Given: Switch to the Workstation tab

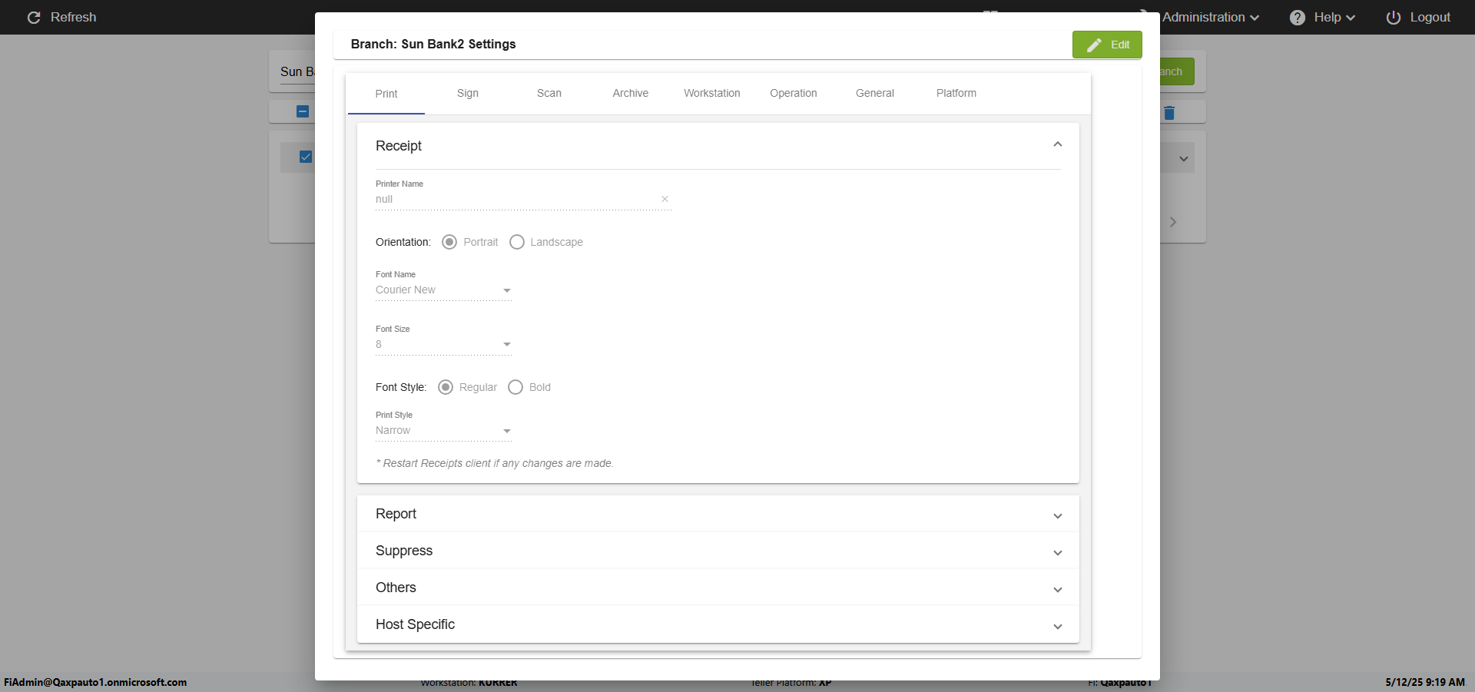Looking at the screenshot, I should tap(711, 93).
